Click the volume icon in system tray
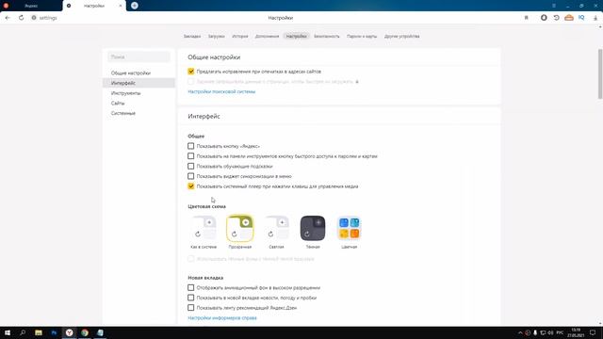This screenshot has width=603, height=339. (550, 332)
